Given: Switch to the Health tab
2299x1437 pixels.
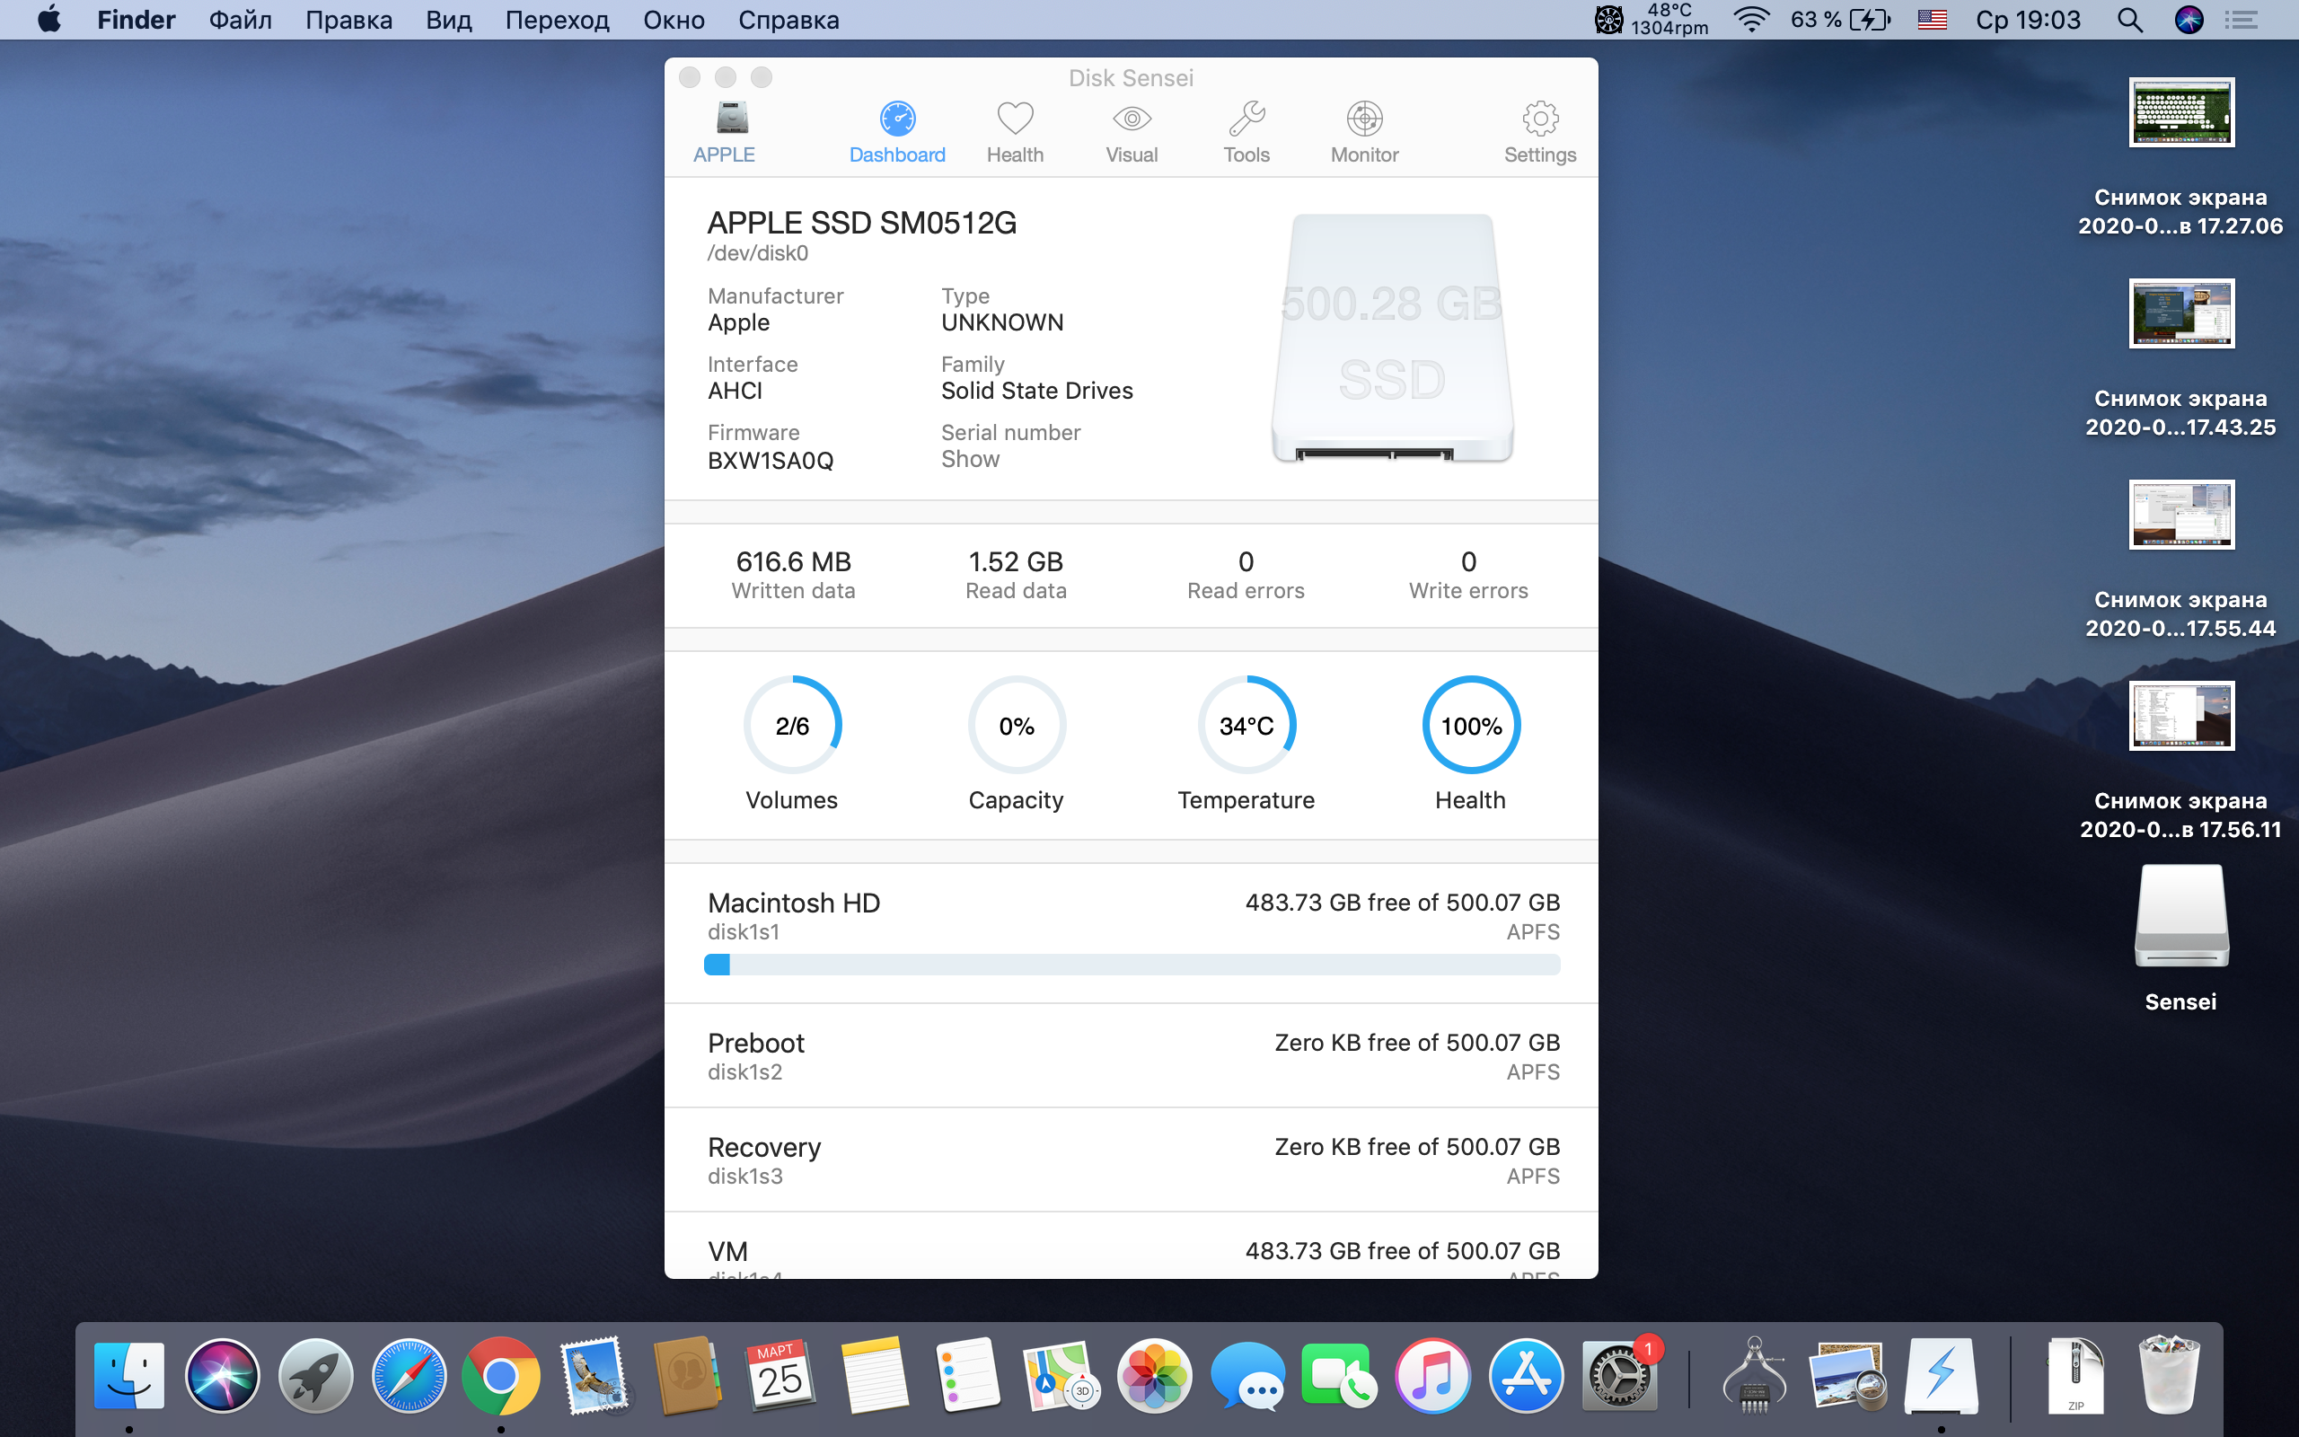Looking at the screenshot, I should [1015, 133].
